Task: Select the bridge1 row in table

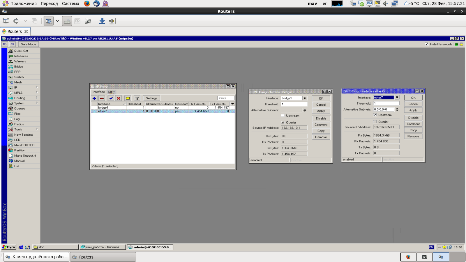Action: pyautogui.click(x=163, y=108)
